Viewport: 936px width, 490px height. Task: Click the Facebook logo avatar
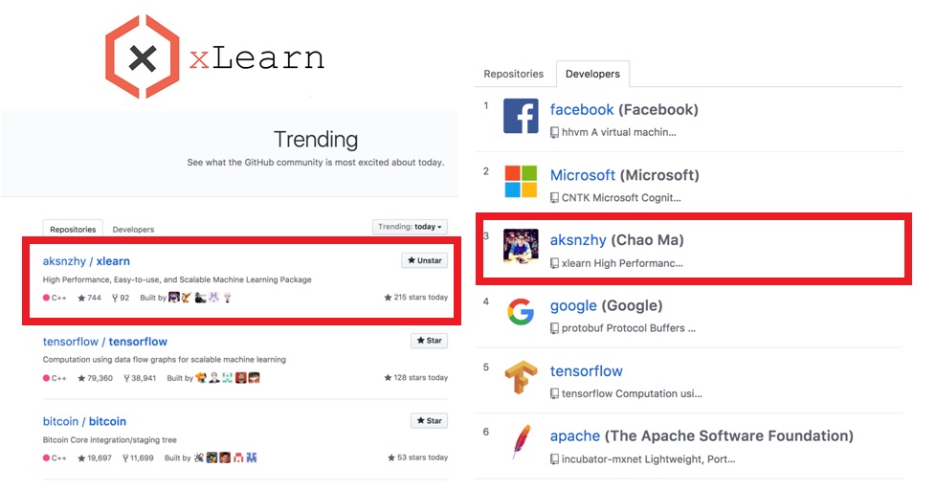[x=521, y=117]
